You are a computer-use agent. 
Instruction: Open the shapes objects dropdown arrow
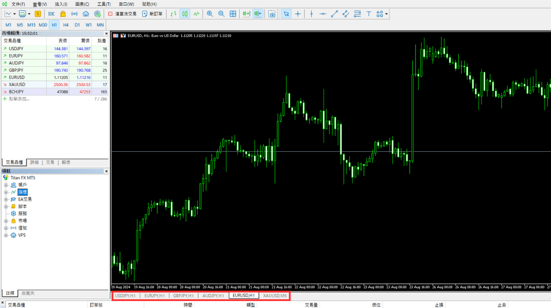tap(387, 14)
